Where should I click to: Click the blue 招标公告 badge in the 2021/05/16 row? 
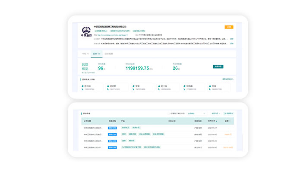tap(112, 134)
